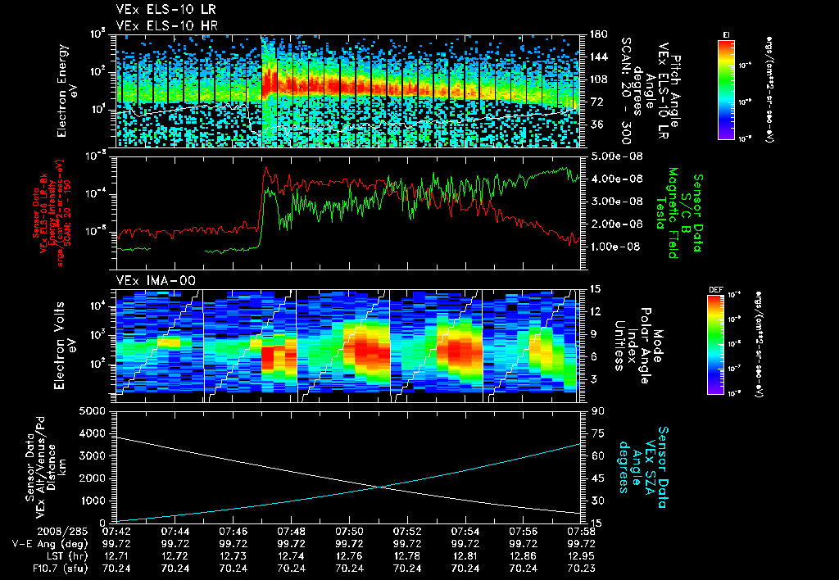Click the 07:44 time tick label
This screenshot has height=580, width=839.
[x=175, y=532]
